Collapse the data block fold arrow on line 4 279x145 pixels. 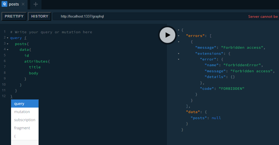7,50
